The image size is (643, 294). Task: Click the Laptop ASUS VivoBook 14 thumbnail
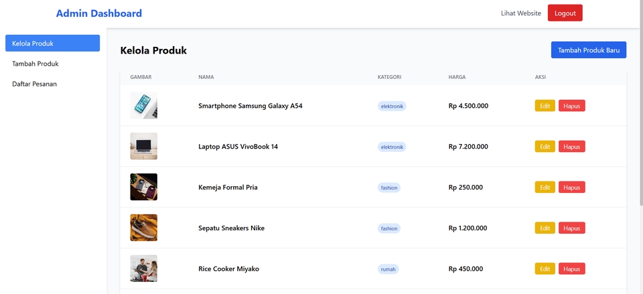tap(143, 147)
